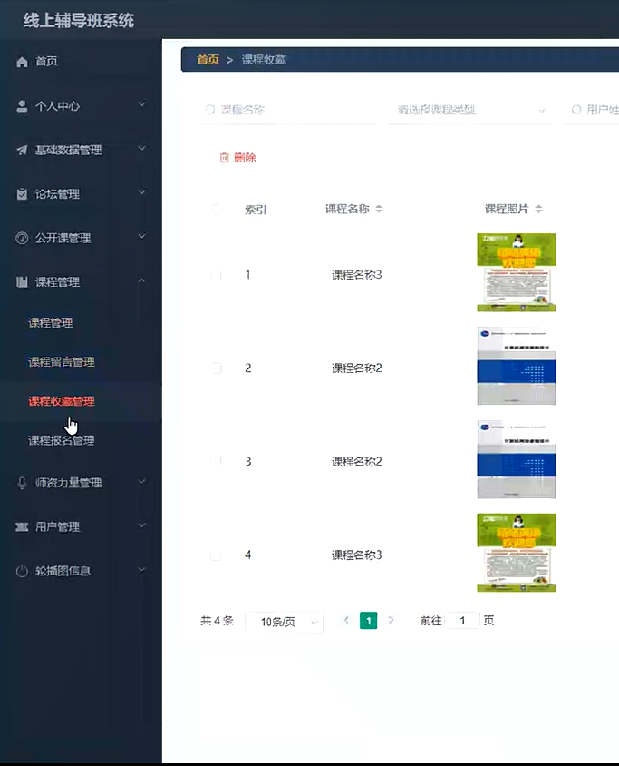Image resolution: width=619 pixels, height=766 pixels.
Task: Check the box for row 3 课程名称2
Action: [216, 461]
